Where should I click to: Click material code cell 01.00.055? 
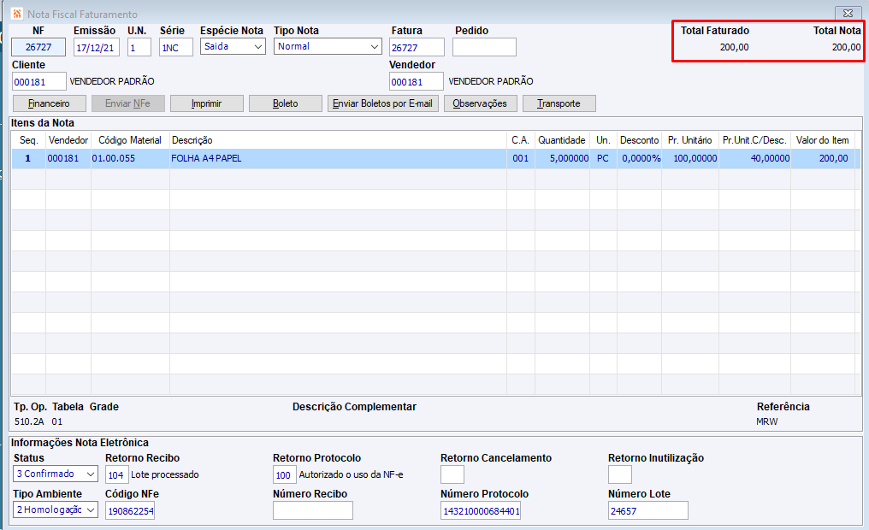(x=130, y=158)
